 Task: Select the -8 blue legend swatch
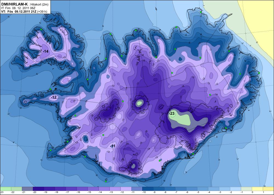170,189
